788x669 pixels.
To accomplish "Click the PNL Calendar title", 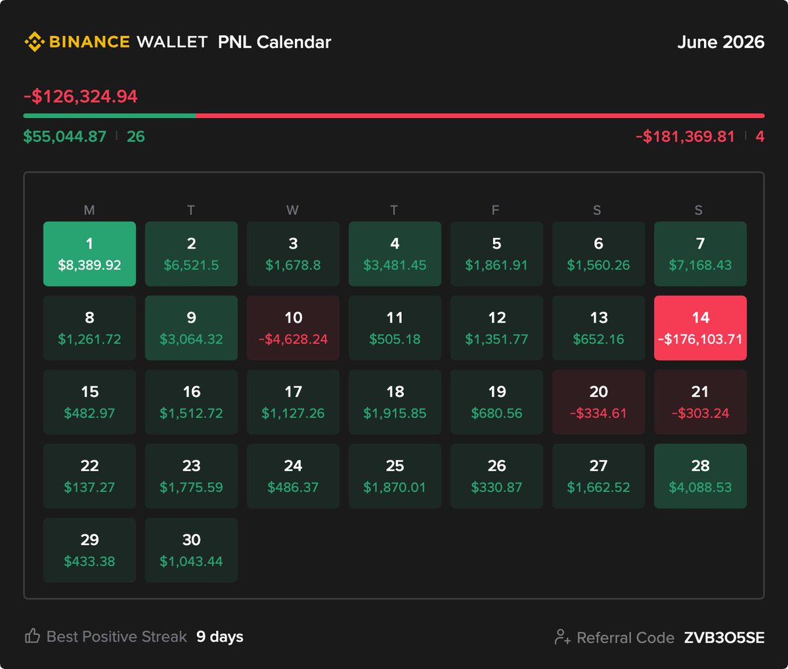I will pos(274,42).
